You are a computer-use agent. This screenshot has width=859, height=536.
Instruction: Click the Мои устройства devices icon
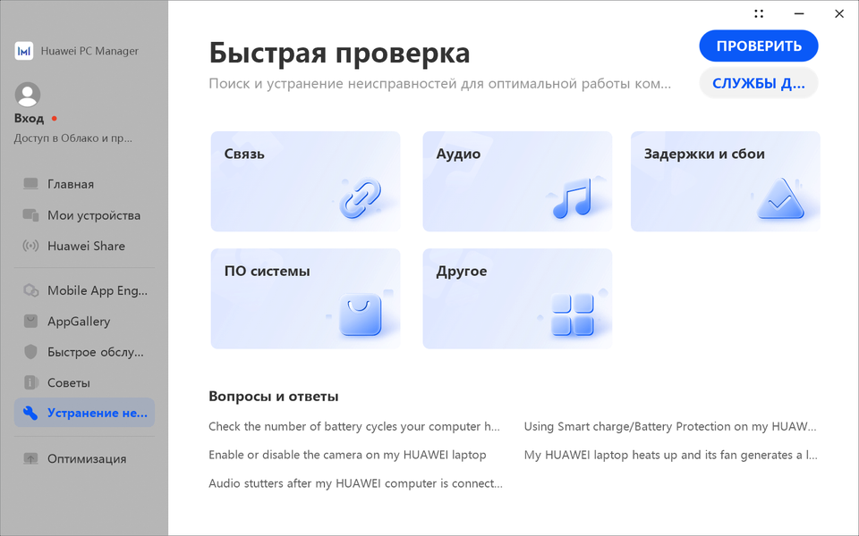[30, 215]
